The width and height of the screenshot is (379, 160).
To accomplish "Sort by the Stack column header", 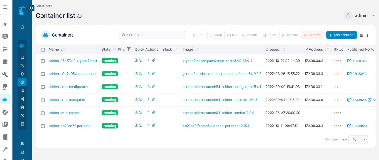I will click(x=170, y=49).
